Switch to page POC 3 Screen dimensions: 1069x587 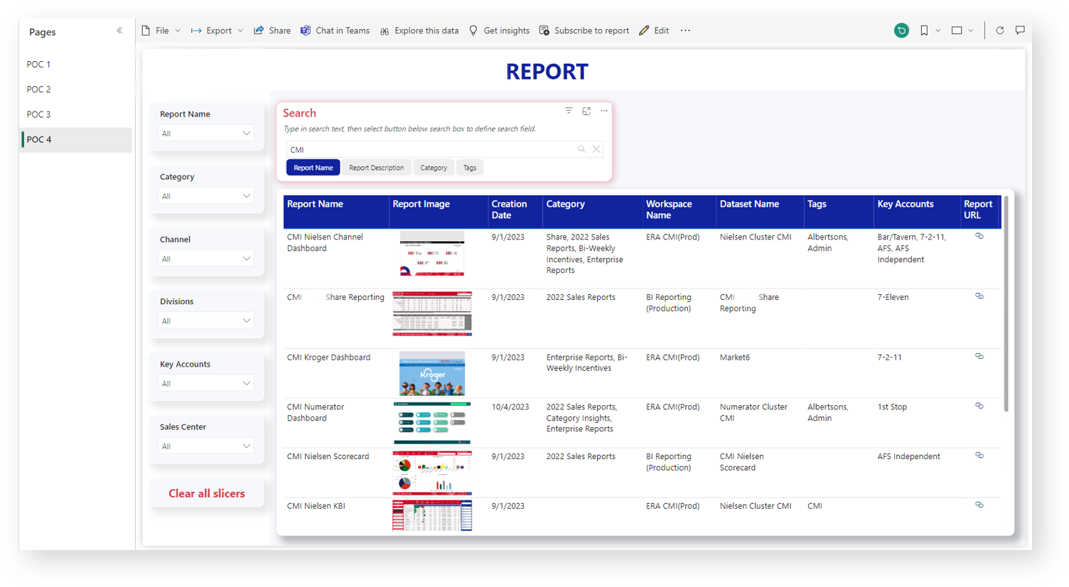(77, 114)
